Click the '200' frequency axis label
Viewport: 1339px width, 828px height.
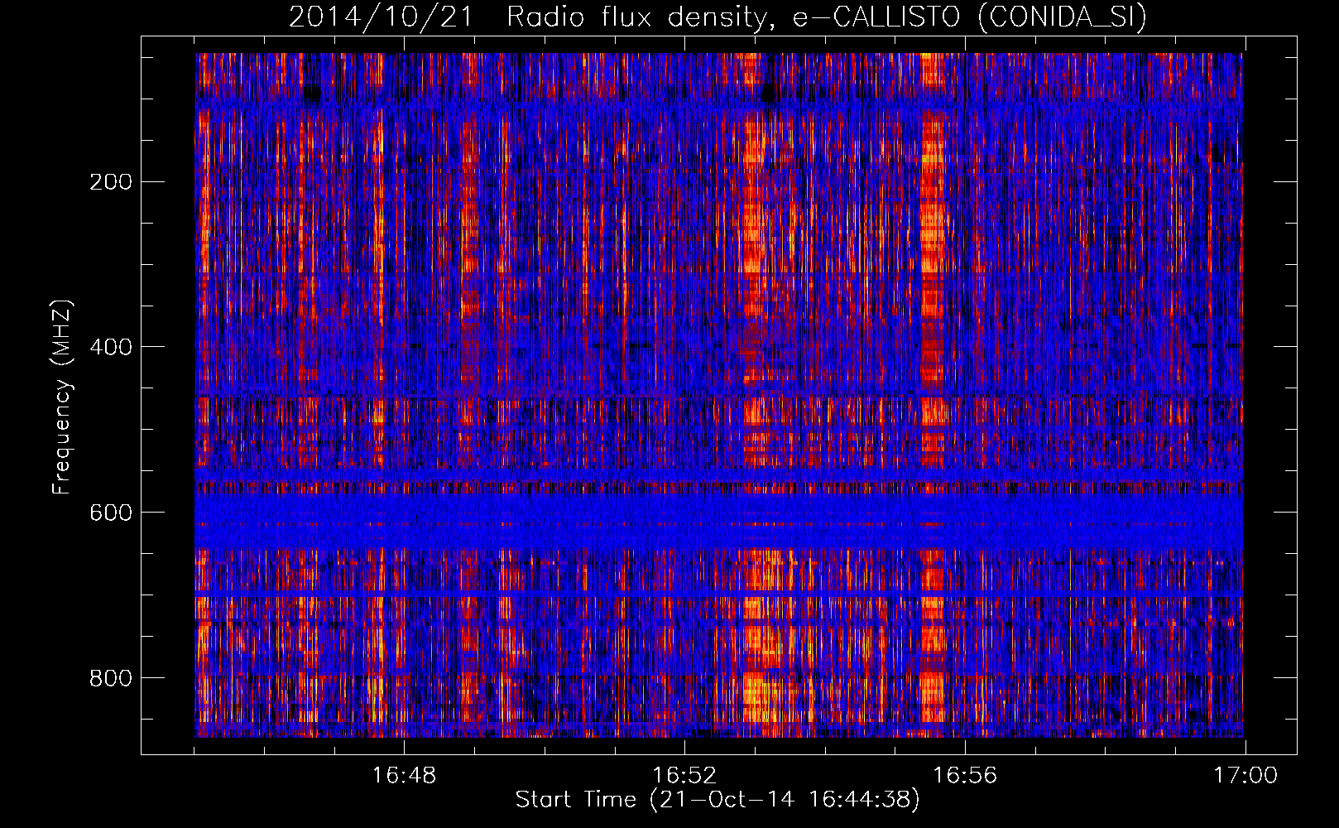pyautogui.click(x=111, y=181)
